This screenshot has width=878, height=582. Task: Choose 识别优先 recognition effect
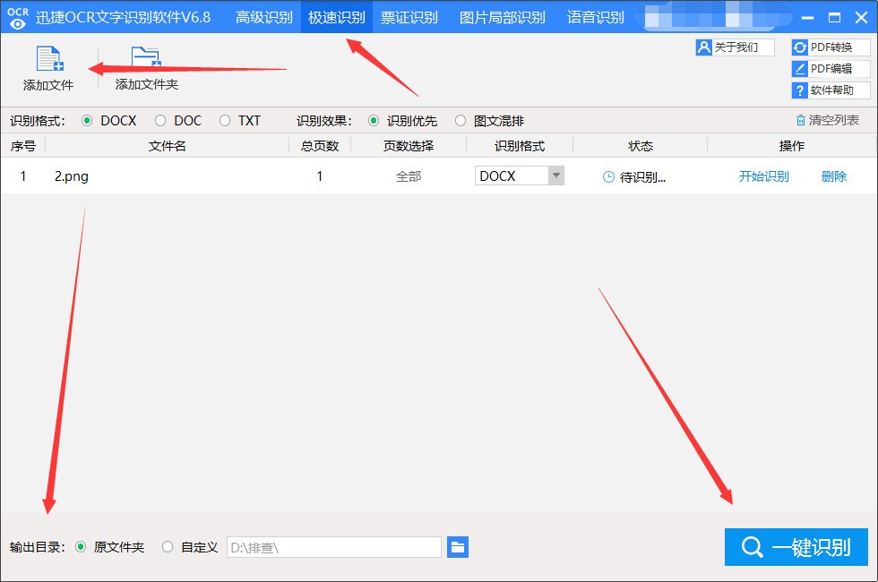374,121
